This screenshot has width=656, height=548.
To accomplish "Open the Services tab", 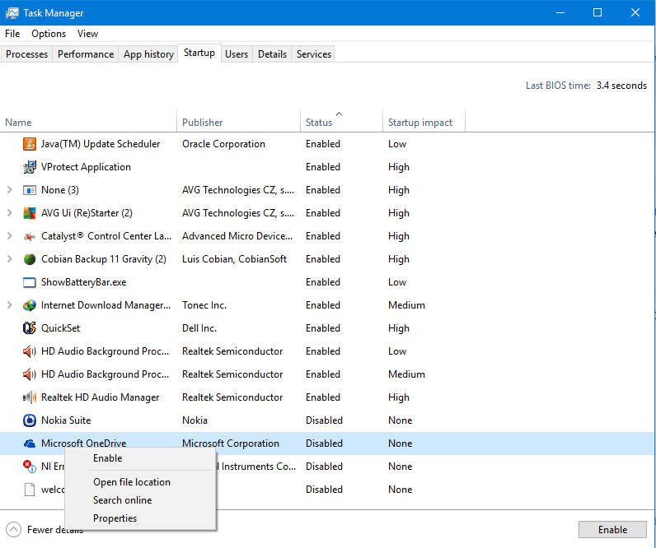I will point(314,54).
